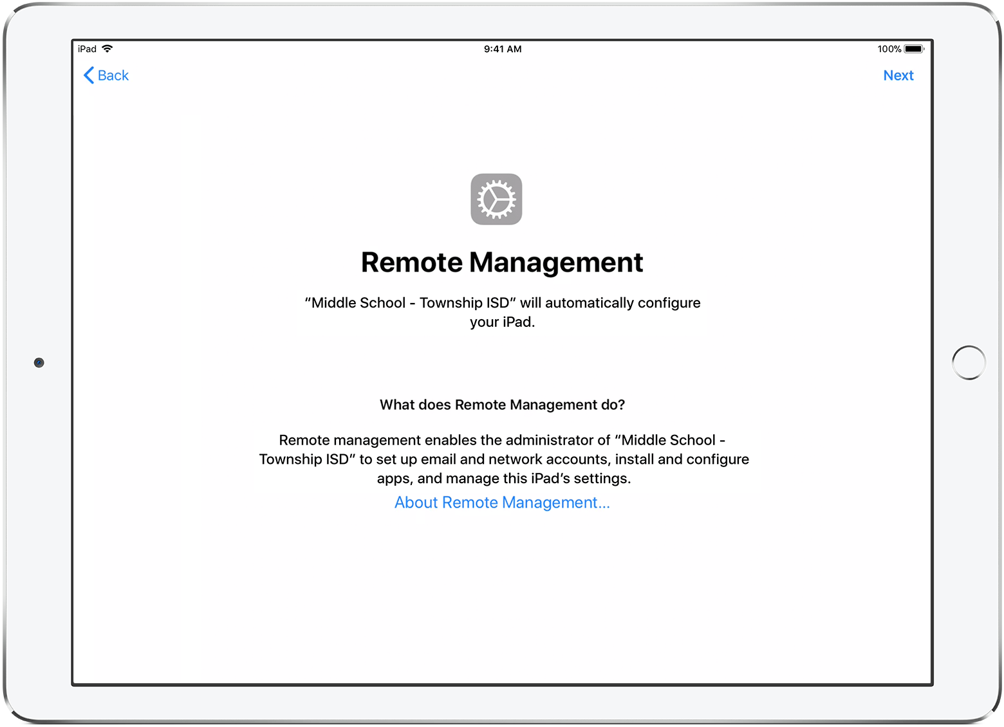This screenshot has width=1004, height=727.
Task: Tap the gear symbol inside the rounded square
Action: pyautogui.click(x=497, y=199)
